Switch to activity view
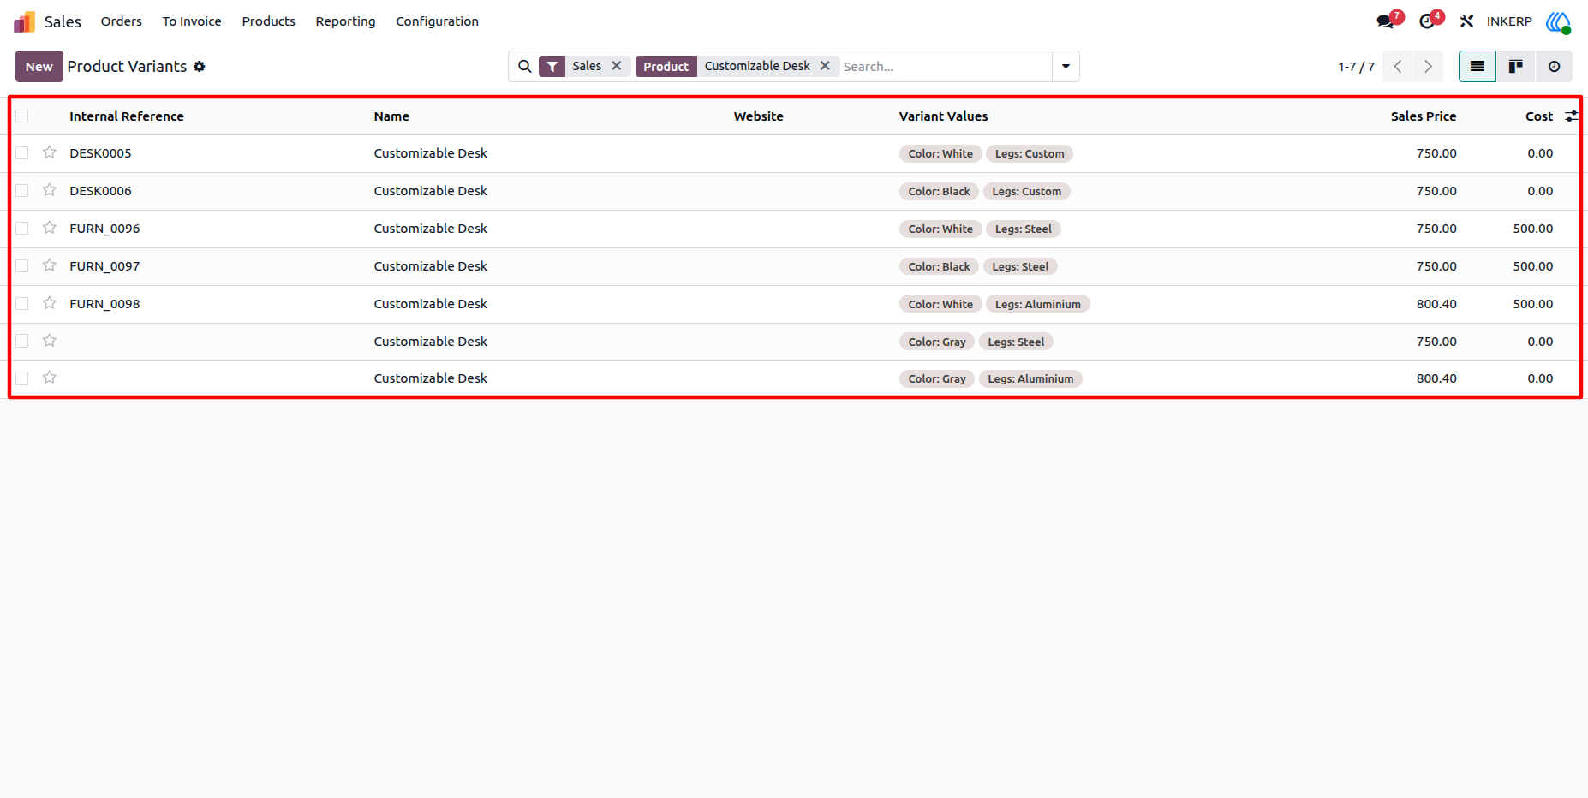Viewport: 1588px width, 798px height. tap(1554, 67)
